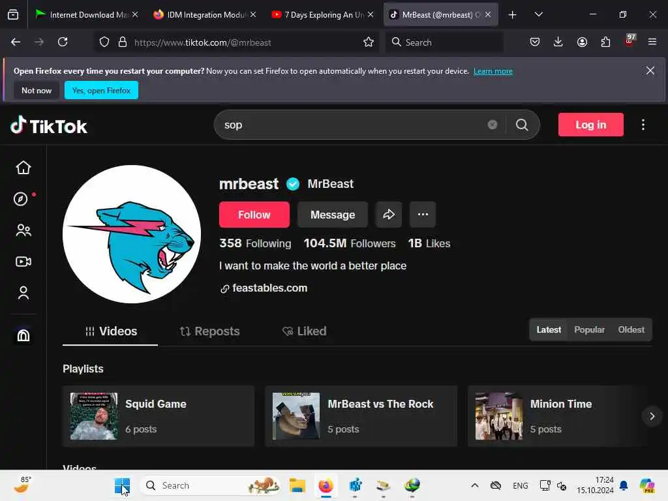668x501 pixels.
Task: Open the profile more options ellipsis button
Action: (423, 215)
